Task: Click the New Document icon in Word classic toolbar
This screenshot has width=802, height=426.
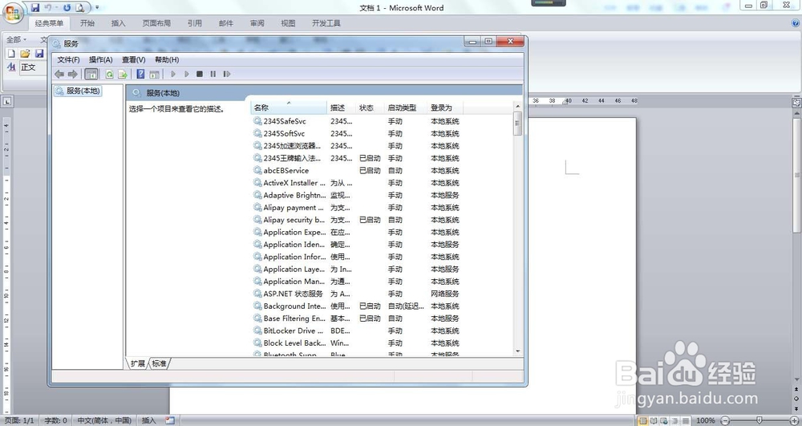Action: coord(10,53)
